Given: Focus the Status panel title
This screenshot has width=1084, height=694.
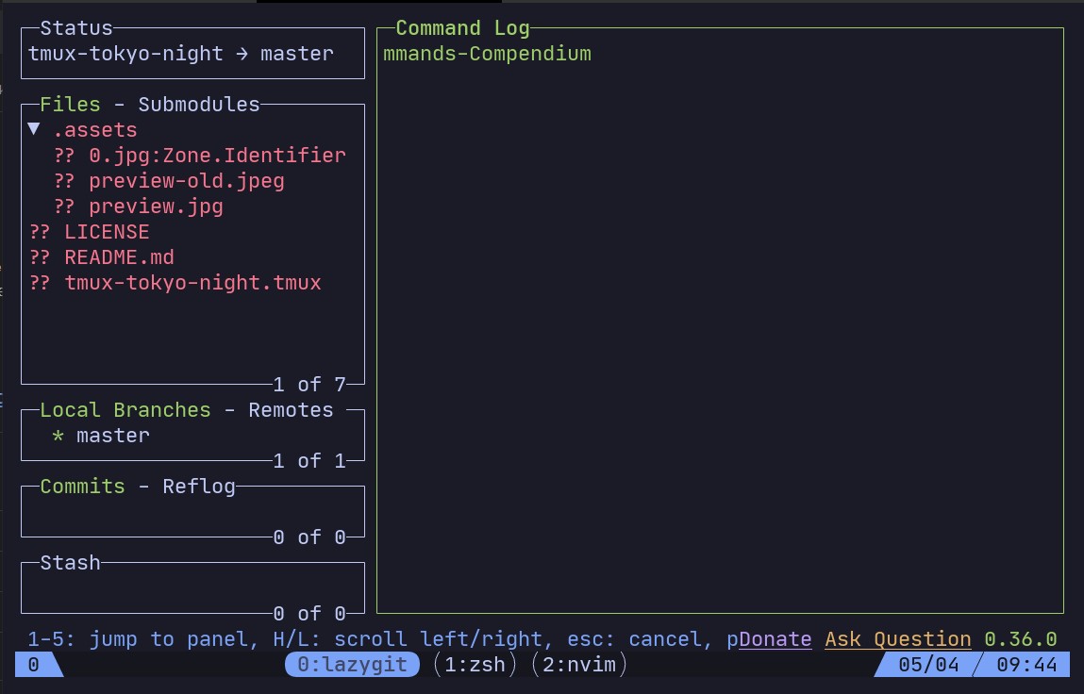Looking at the screenshot, I should 76,28.
